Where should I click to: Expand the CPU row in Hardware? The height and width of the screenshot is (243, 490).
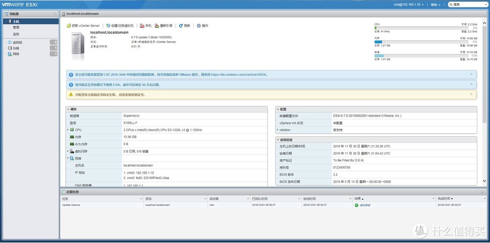click(x=68, y=130)
